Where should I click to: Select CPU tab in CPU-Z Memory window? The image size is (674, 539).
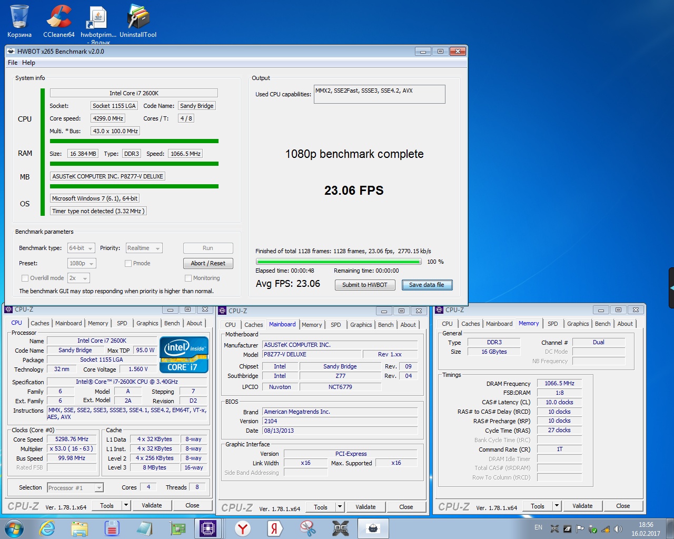(447, 324)
